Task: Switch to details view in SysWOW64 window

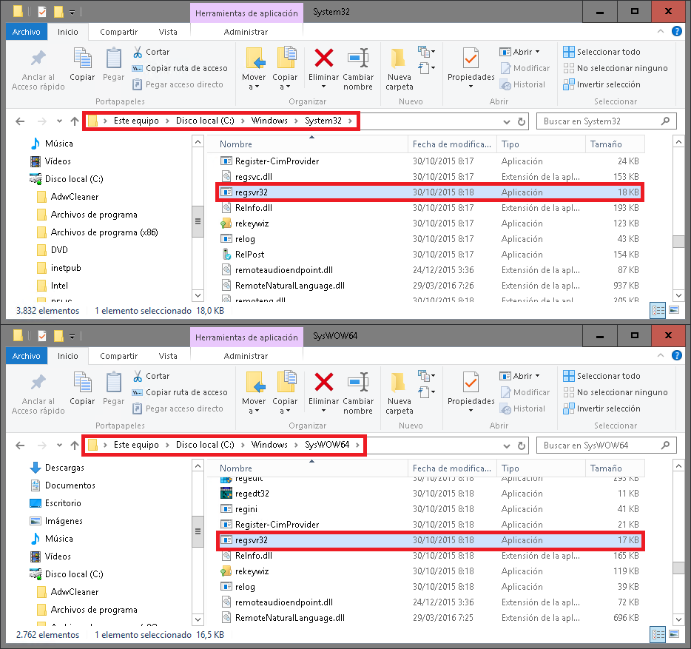Action: [x=658, y=634]
